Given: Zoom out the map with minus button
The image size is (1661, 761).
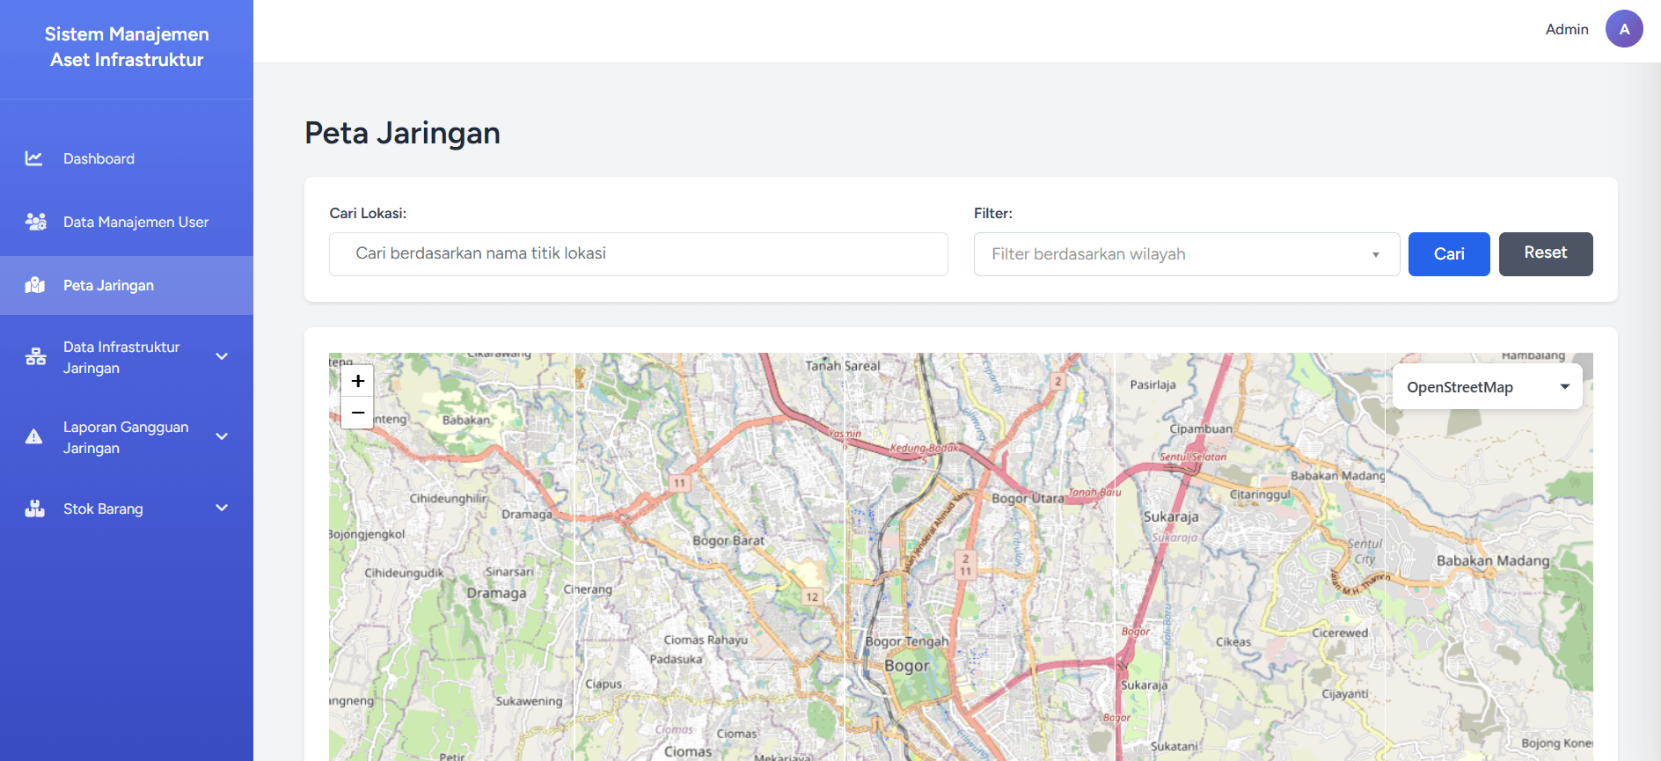Looking at the screenshot, I should 357,413.
